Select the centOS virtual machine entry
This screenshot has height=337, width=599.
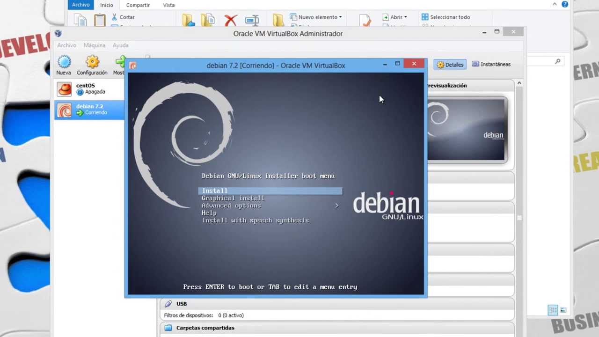(89, 88)
